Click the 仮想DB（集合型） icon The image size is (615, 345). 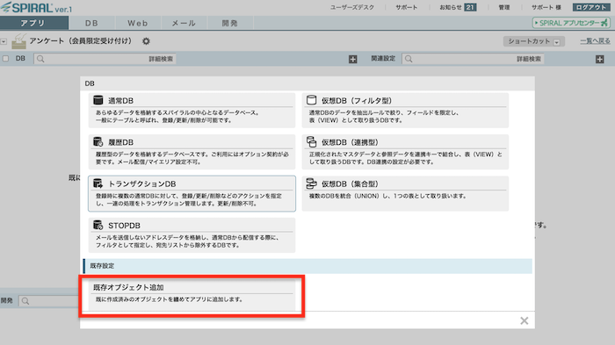pyautogui.click(x=311, y=183)
